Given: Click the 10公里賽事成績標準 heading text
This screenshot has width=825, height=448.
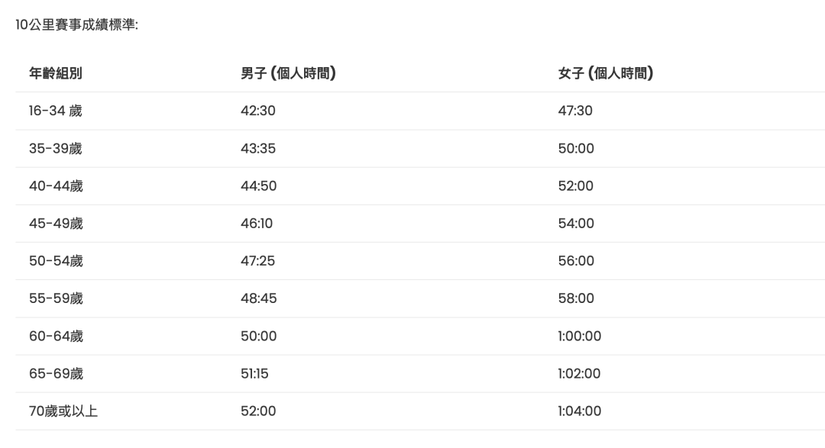Looking at the screenshot, I should pos(77,24).
